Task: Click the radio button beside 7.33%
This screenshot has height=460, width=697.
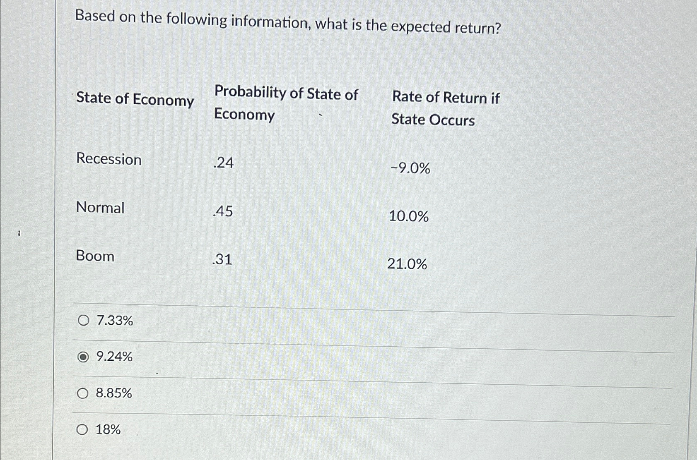Action: pyautogui.click(x=83, y=321)
